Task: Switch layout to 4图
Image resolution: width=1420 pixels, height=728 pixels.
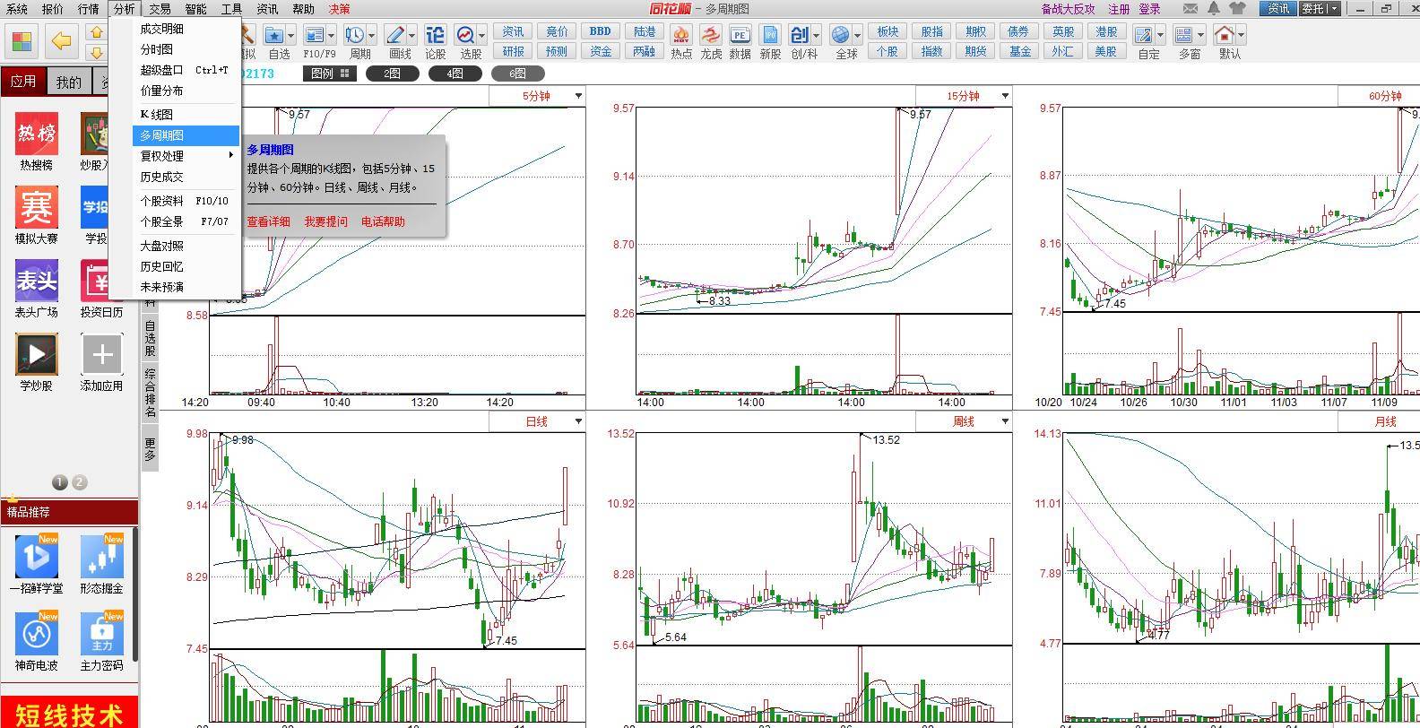Action: tap(455, 74)
